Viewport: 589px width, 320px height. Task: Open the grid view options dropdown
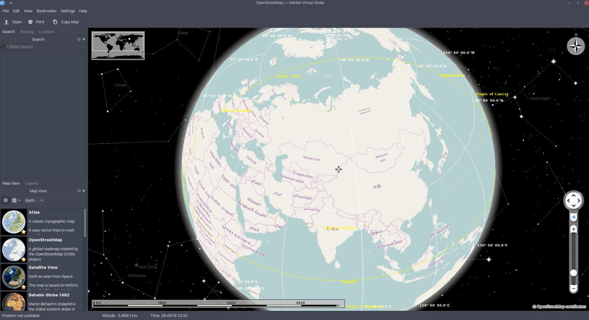pyautogui.click(x=17, y=200)
